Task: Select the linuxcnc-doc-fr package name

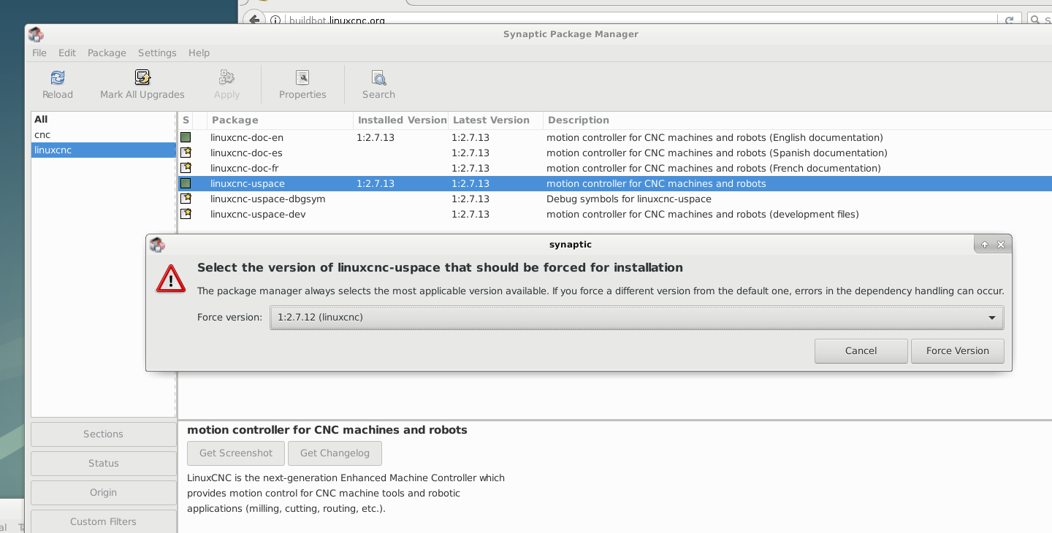Action: [x=245, y=168]
